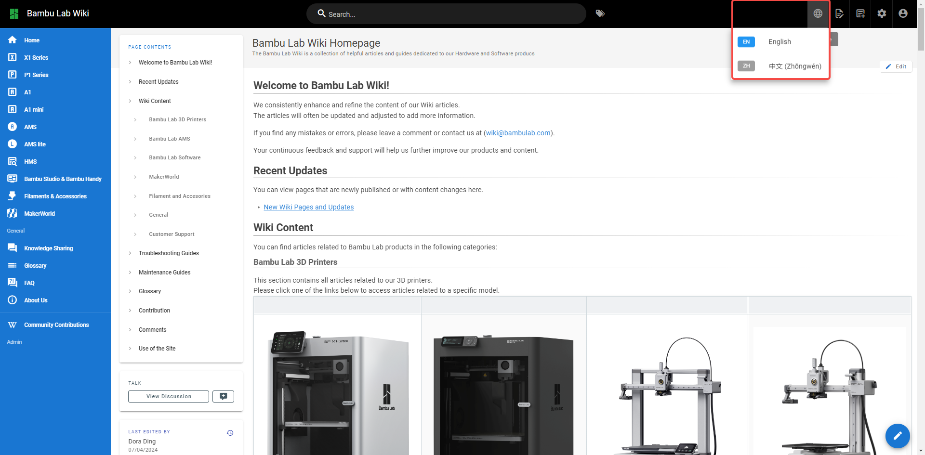Screen dimensions: 925x455
Task: Jump to Recent Updates in page contents
Action: coord(159,82)
